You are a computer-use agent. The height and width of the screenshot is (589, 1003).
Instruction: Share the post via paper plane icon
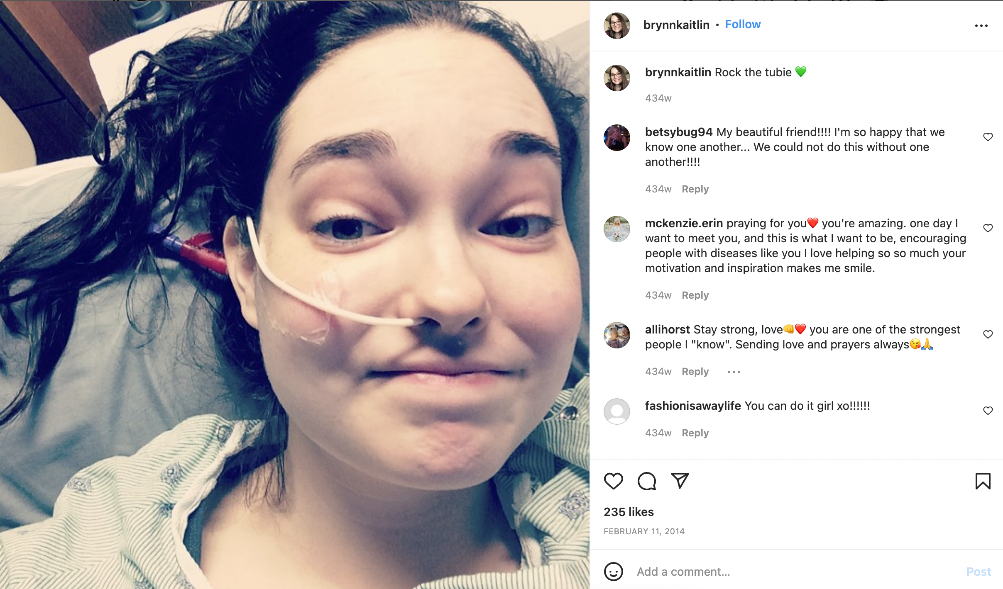(x=680, y=481)
